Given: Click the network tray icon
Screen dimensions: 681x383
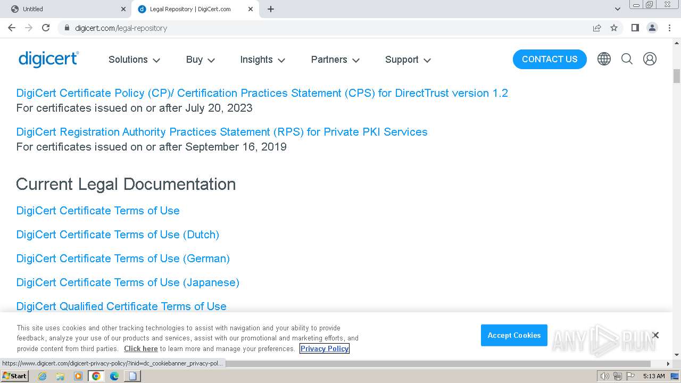Looking at the screenshot, I should (x=617, y=376).
